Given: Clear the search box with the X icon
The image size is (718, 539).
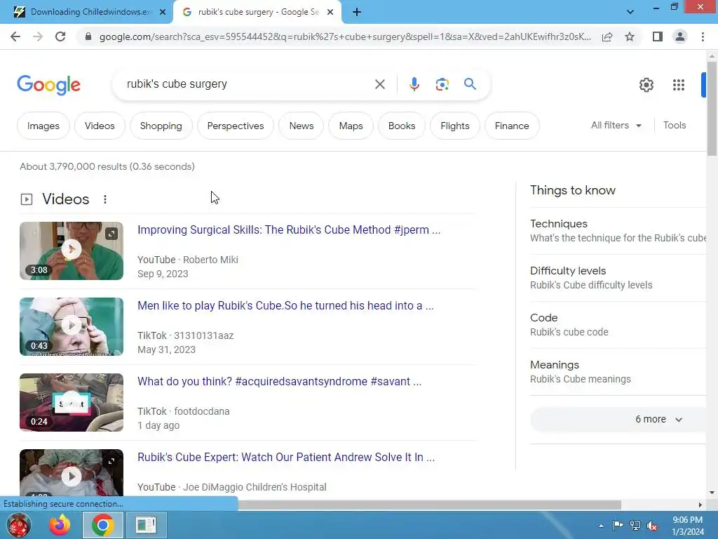Looking at the screenshot, I should [379, 84].
